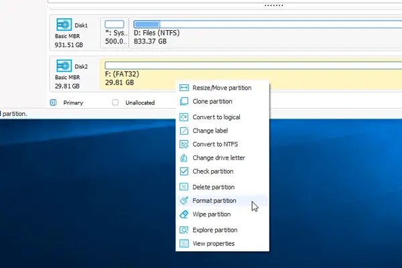Image resolution: width=402 pixels, height=268 pixels.
Task: Click the Convert to logical icon
Action: coord(184,117)
